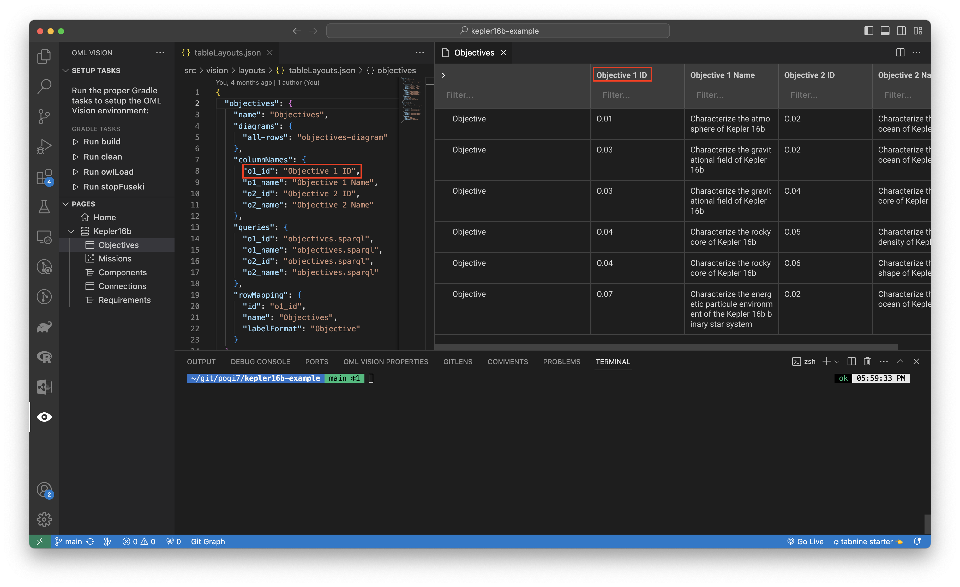
Task: Open the launch profile dropdown beside plus
Action: coord(837,362)
